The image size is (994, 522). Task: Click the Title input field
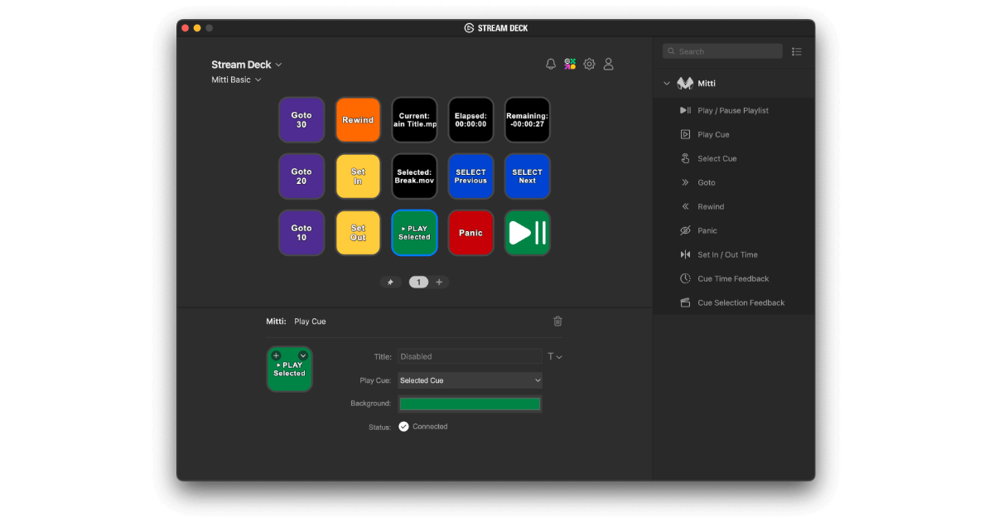470,356
